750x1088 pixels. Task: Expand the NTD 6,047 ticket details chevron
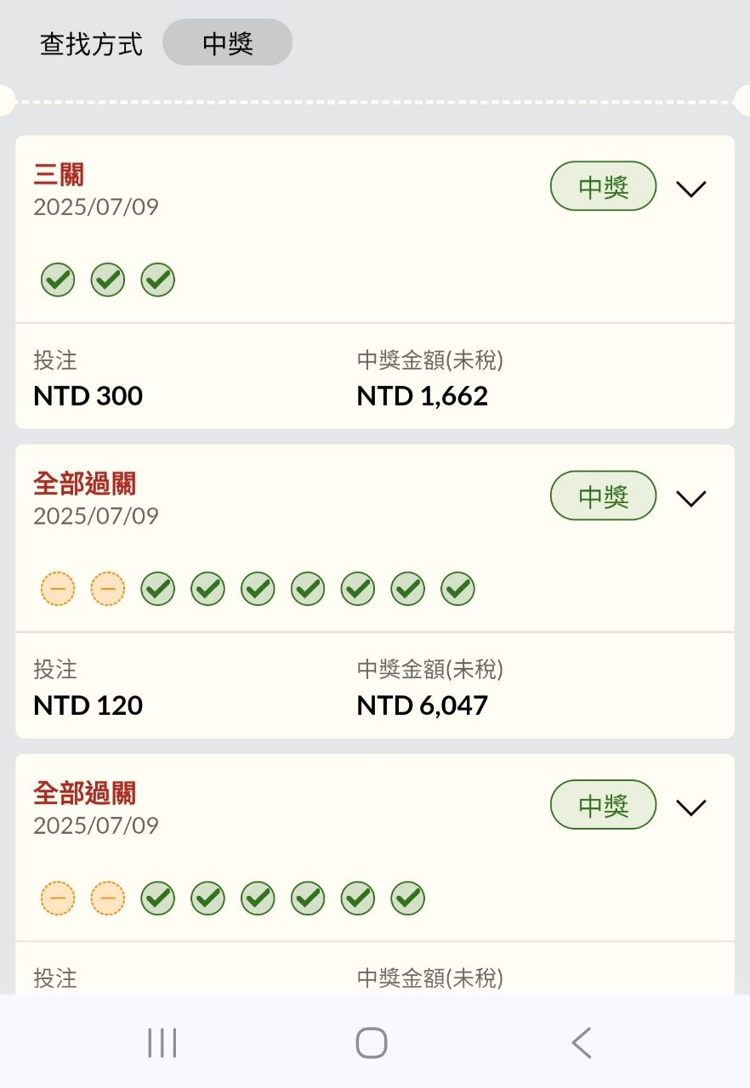691,498
